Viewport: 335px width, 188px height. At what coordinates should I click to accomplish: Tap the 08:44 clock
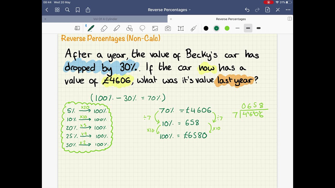click(47, 2)
